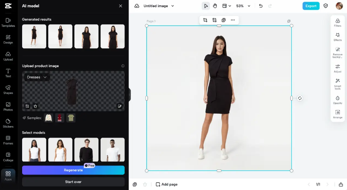
Task: Open the canvas layout options dropdown
Action: point(226,6)
